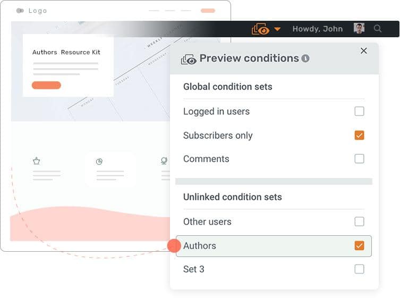Image resolution: width=400 pixels, height=298 pixels.
Task: Check the Set 3 checkbox
Action: coord(359,269)
